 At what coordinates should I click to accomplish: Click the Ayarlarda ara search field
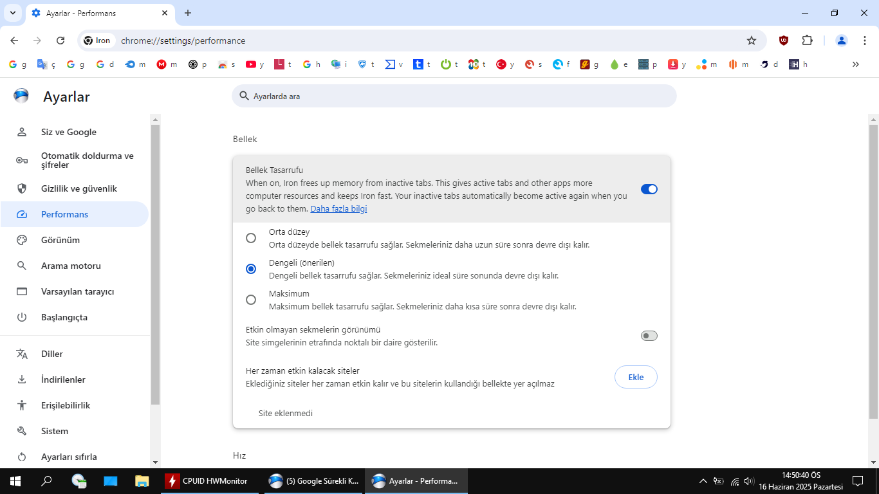click(x=454, y=96)
